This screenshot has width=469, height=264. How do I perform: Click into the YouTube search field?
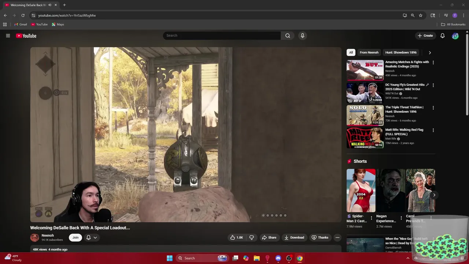click(x=222, y=36)
